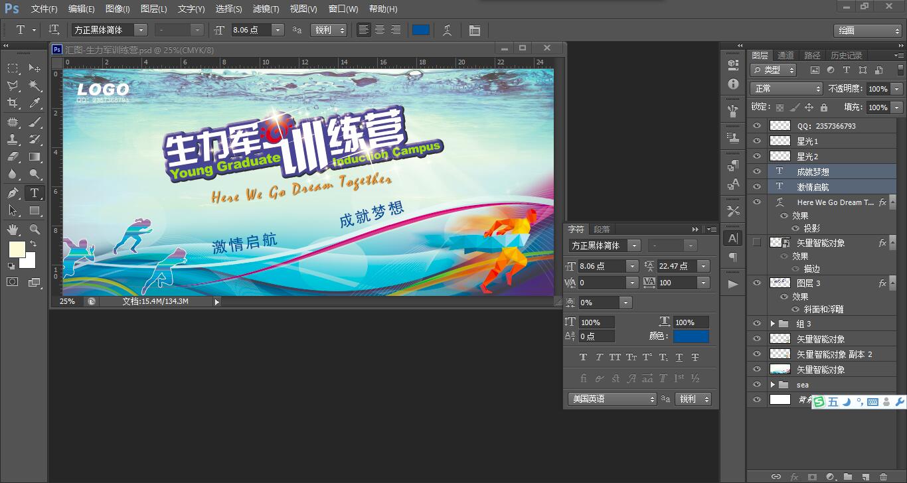This screenshot has width=907, height=483.
Task: Select the Eyedropper tool
Action: 35,103
